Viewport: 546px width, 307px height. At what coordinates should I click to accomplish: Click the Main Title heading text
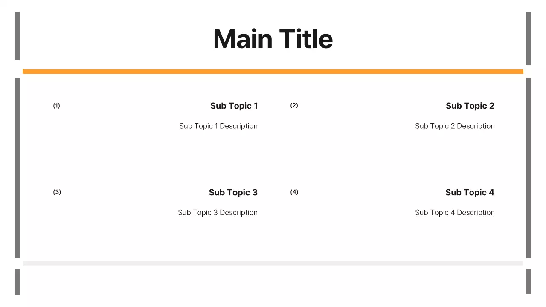(x=273, y=39)
